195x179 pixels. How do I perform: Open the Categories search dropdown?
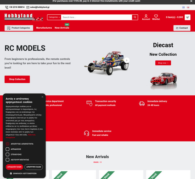pos(54,17)
